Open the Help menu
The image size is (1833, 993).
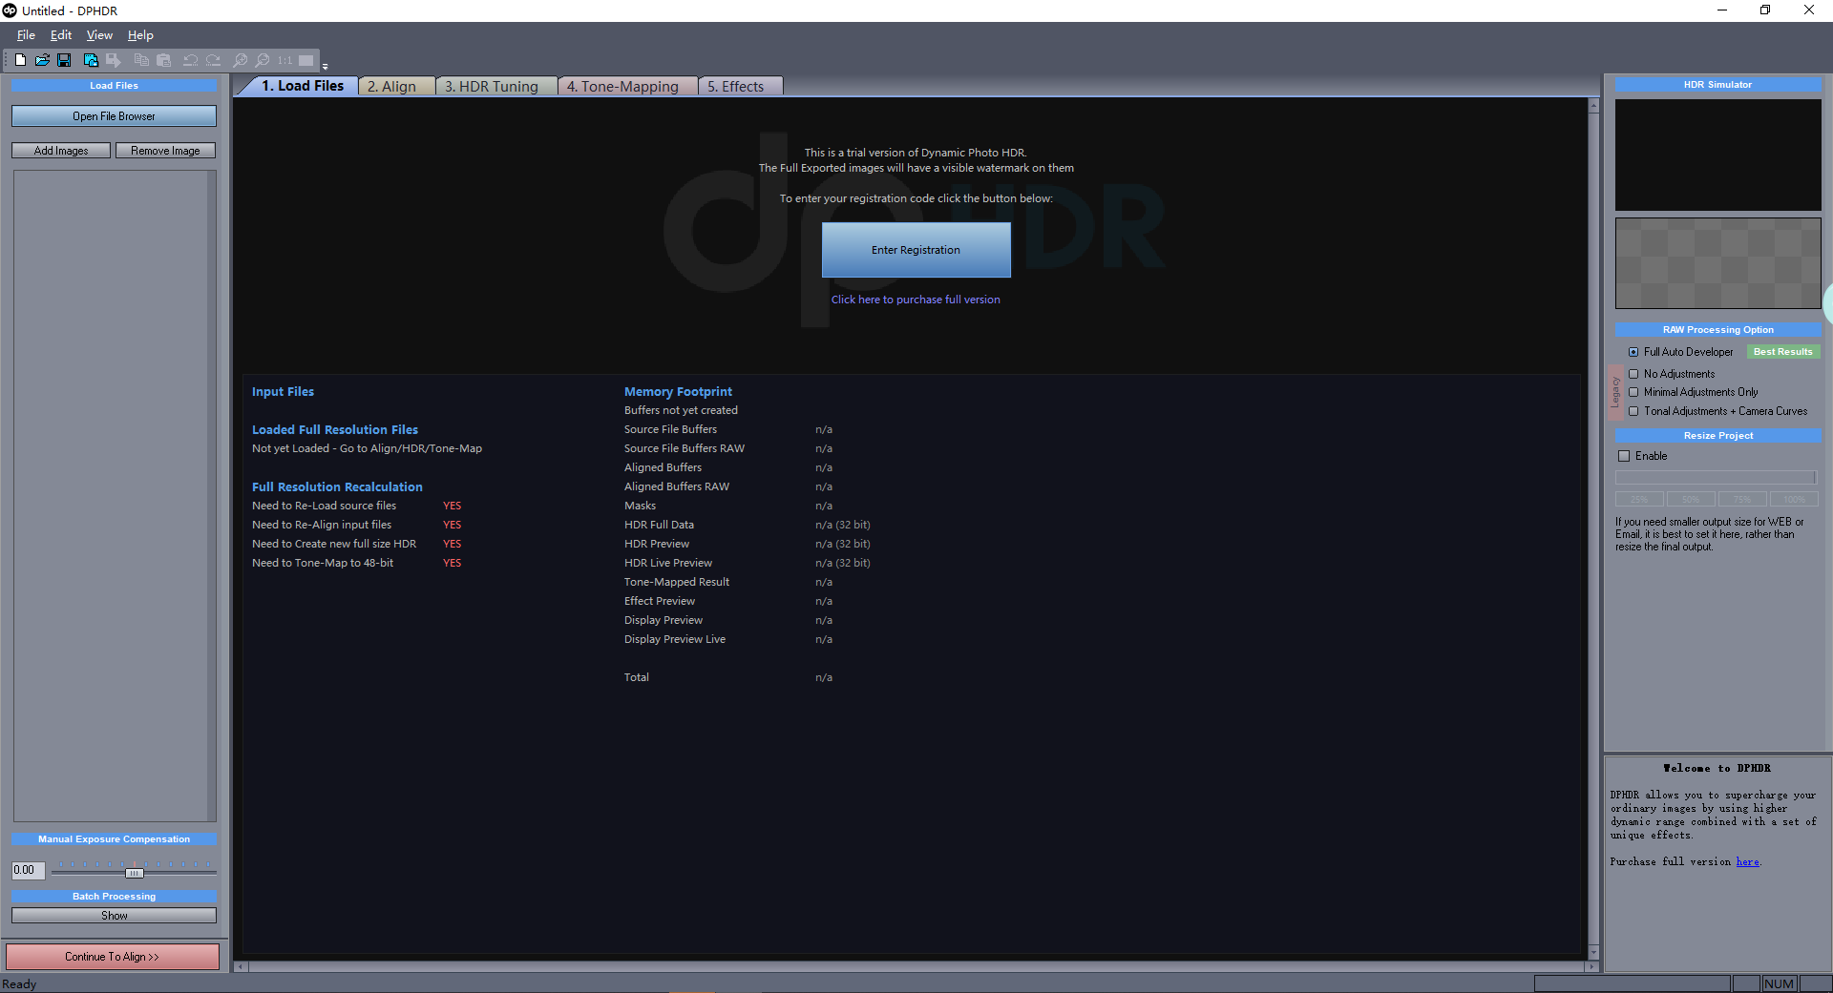click(140, 35)
